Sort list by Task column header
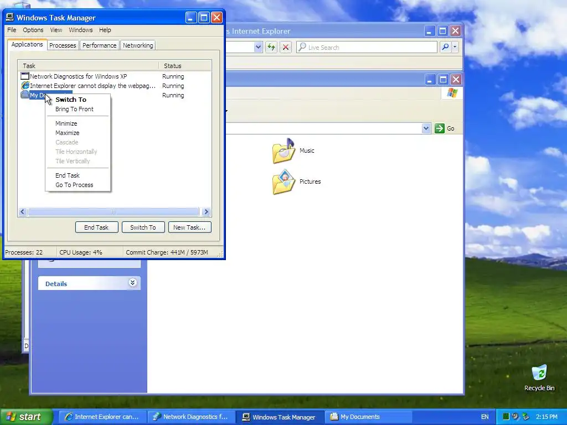Screen dimensions: 567x425 pos(88,66)
